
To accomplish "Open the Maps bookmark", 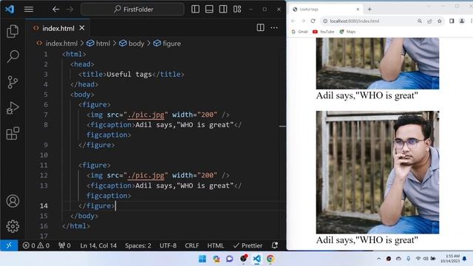I will pos(347,32).
